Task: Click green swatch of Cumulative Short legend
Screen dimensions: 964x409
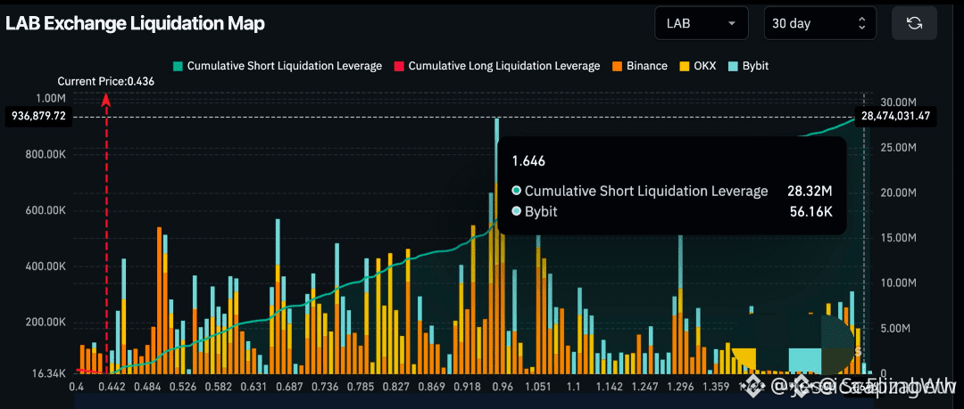Action: pyautogui.click(x=179, y=66)
